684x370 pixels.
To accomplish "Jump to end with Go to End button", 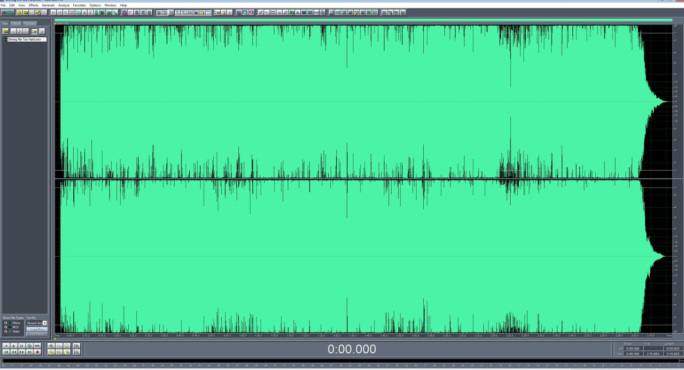I will point(29,352).
